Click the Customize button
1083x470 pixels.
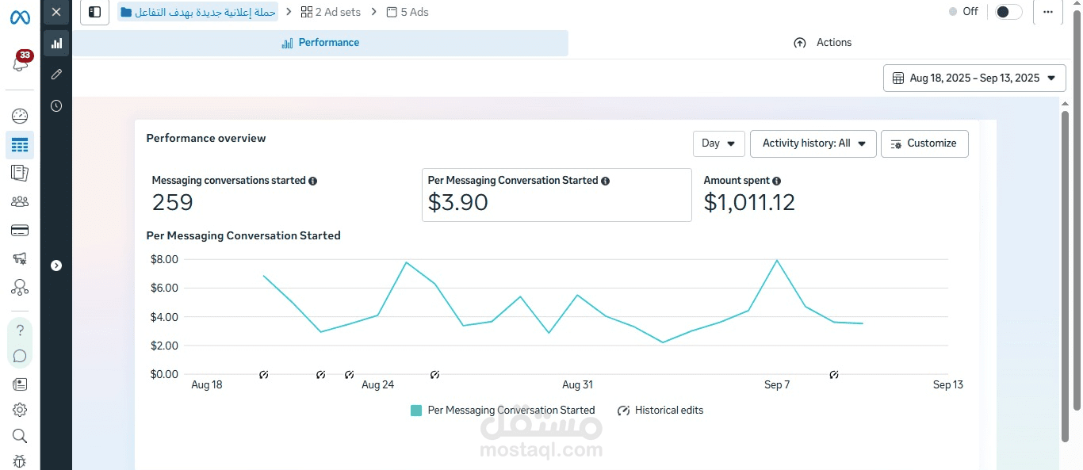(x=924, y=143)
